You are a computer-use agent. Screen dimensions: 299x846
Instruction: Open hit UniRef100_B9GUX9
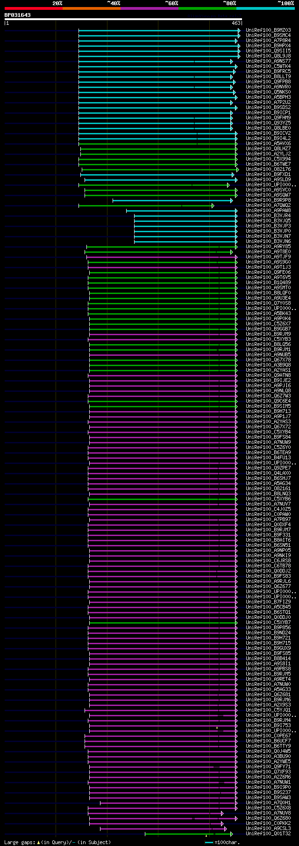pos(268,648)
